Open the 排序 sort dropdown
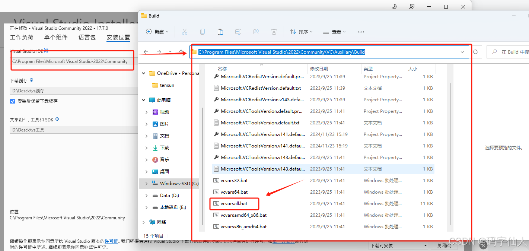529x251 pixels. [301, 32]
